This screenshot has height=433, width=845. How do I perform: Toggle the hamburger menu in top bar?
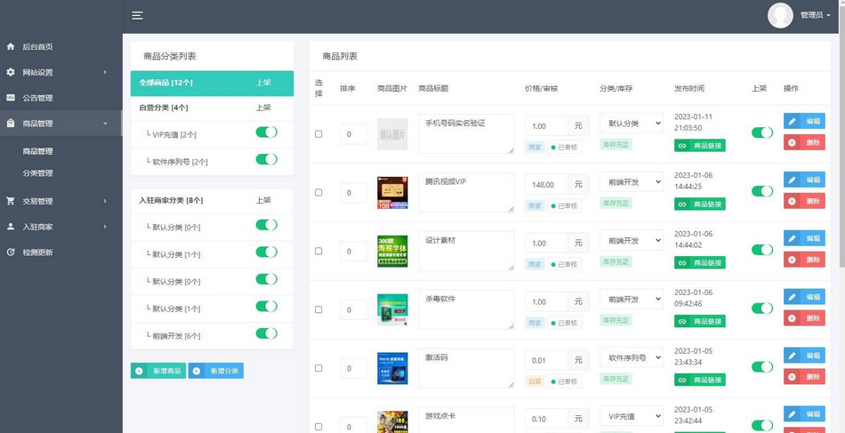pyautogui.click(x=137, y=16)
